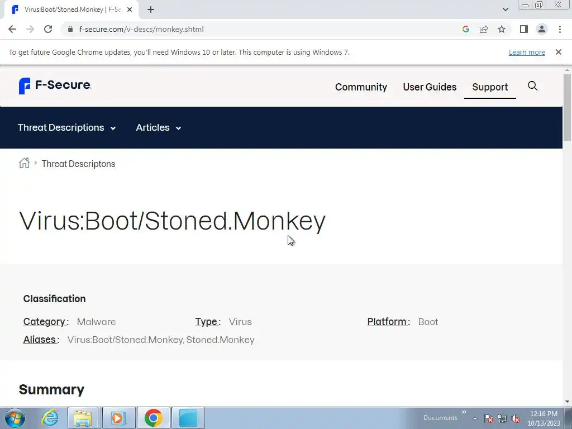This screenshot has width=572, height=429.
Task: Click the padlock site info icon
Action: pos(70,29)
